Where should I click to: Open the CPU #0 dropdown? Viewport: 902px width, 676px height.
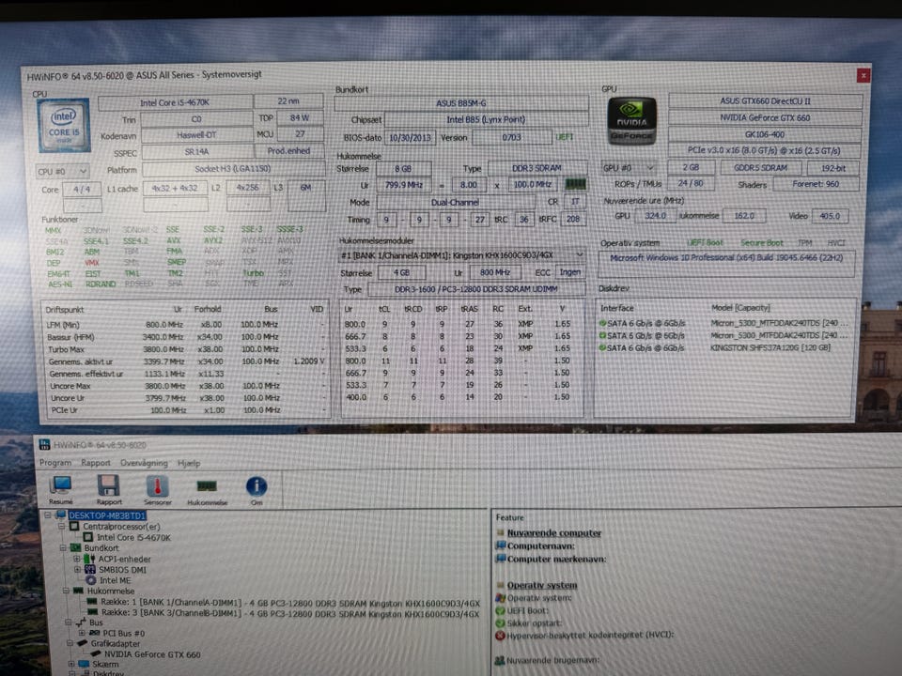click(x=63, y=171)
